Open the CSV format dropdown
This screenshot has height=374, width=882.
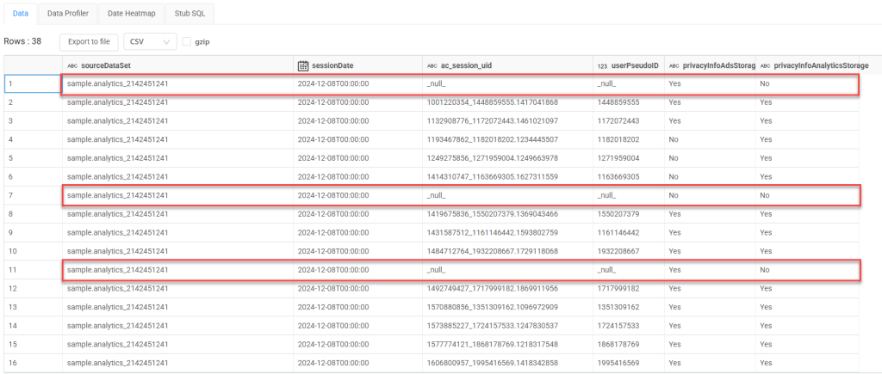(x=150, y=41)
